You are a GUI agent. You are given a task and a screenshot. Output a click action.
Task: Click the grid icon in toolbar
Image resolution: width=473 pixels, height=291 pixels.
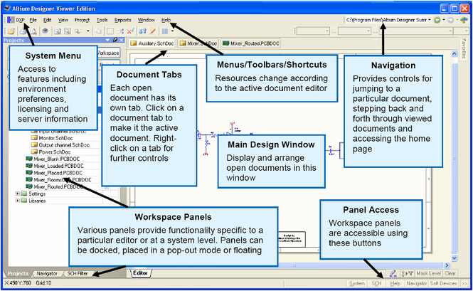[x=165, y=31]
